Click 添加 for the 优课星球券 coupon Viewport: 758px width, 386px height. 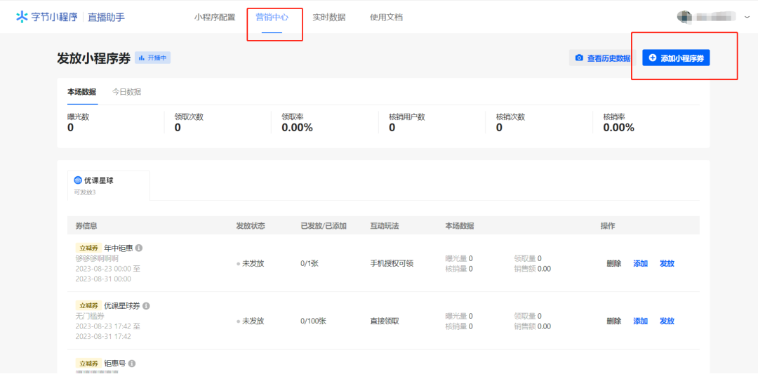(x=640, y=321)
